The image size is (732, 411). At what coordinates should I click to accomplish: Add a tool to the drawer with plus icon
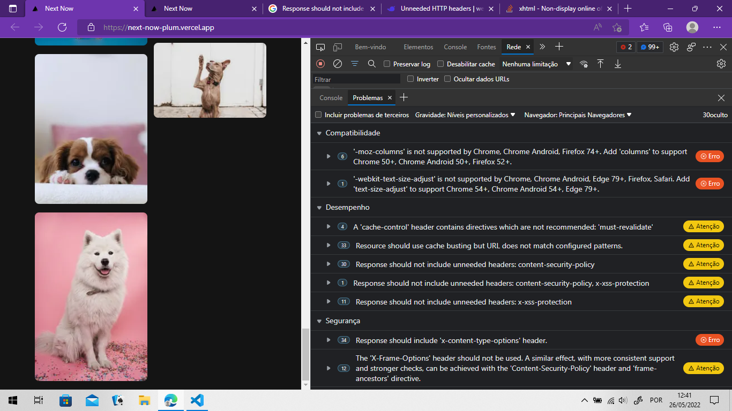coord(404,97)
